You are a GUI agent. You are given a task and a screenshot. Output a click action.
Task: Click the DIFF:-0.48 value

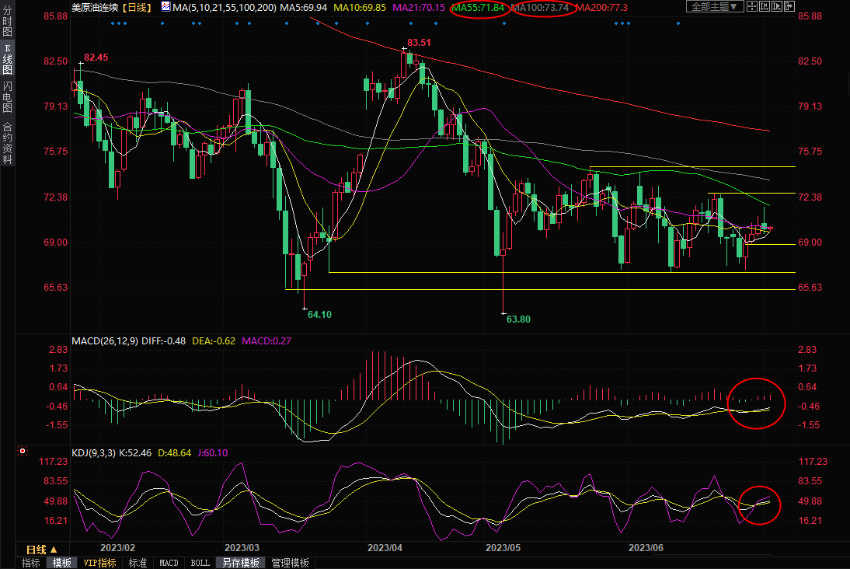[x=163, y=341]
